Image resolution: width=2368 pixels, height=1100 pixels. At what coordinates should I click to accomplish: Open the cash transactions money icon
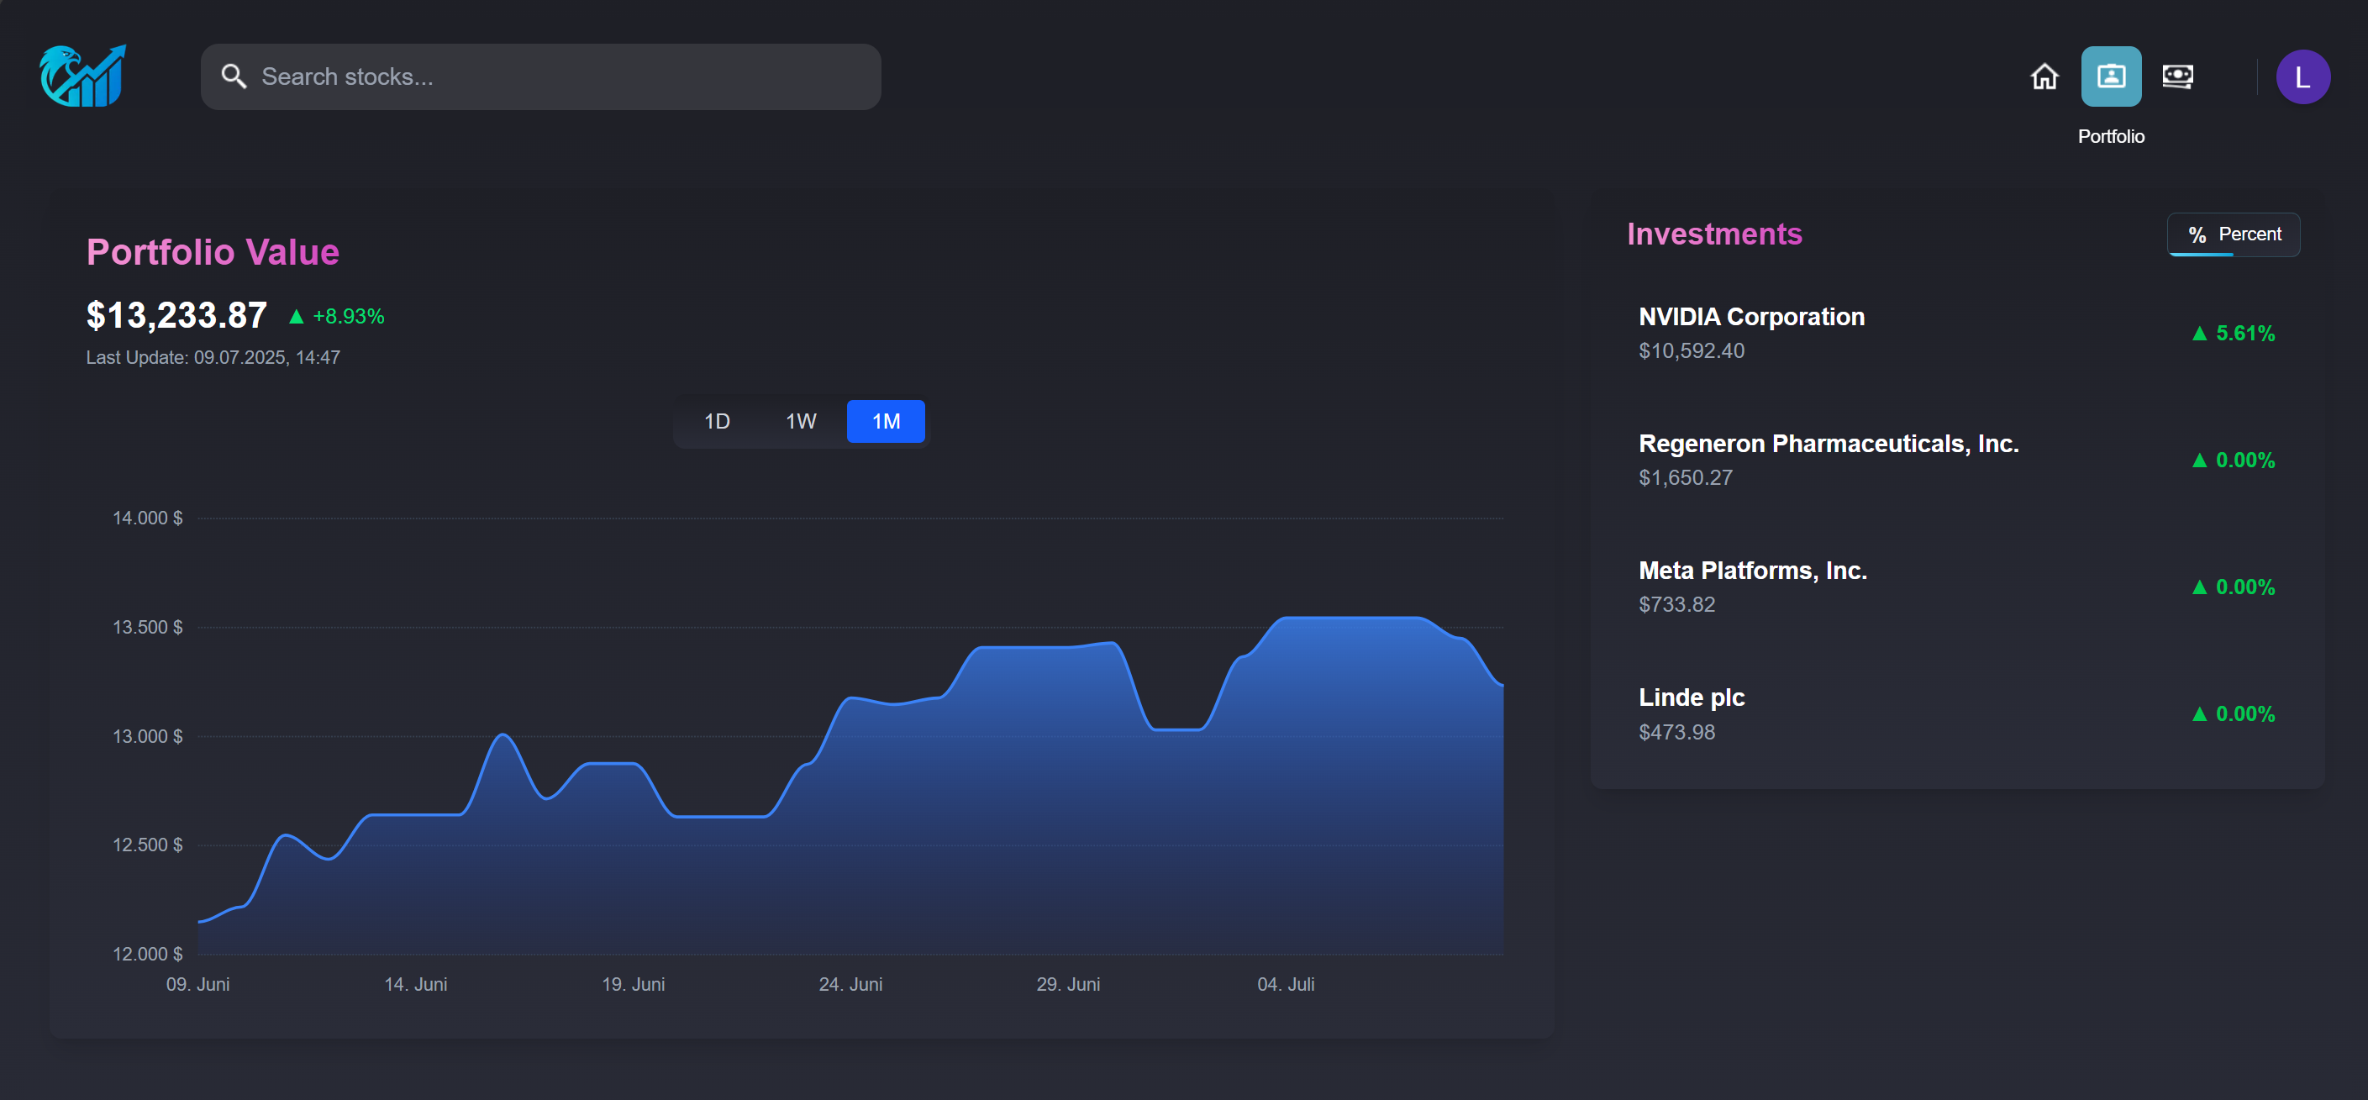click(2176, 76)
